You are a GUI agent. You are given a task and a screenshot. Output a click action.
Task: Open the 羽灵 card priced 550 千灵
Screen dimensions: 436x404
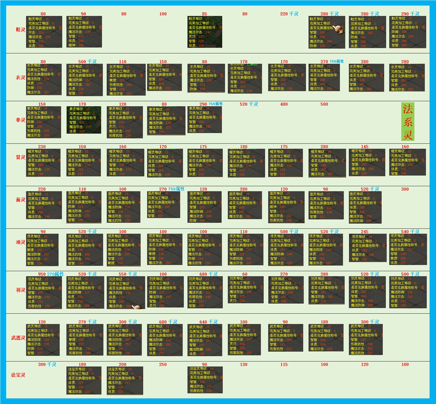(126, 292)
